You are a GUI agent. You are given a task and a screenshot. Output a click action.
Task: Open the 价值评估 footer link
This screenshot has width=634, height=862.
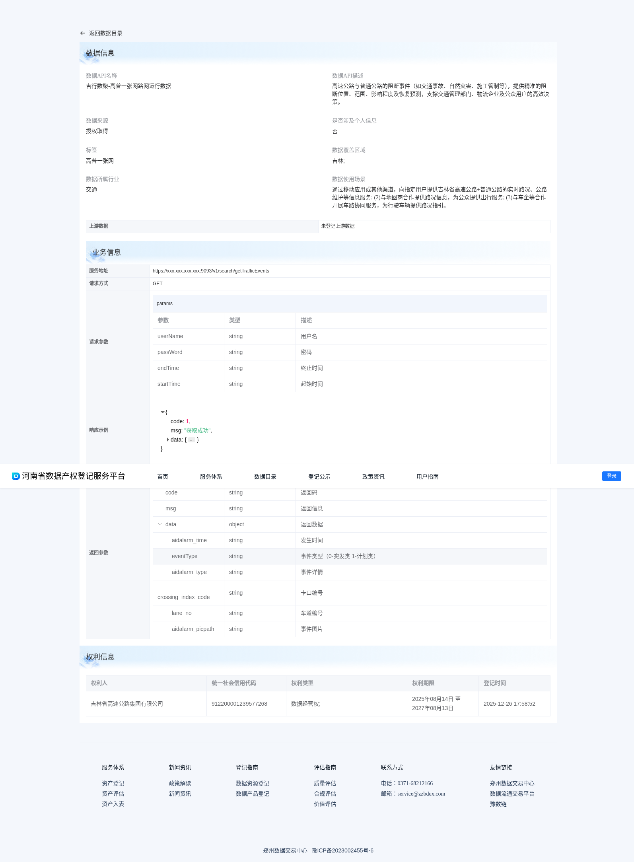[x=325, y=804]
